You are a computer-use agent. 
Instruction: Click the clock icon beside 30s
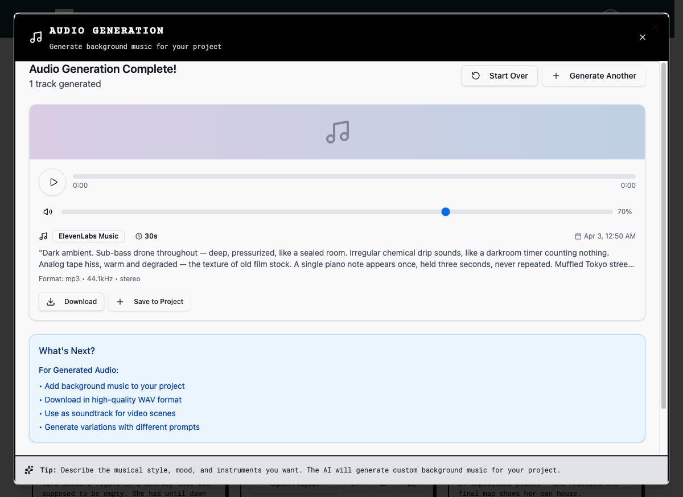click(x=139, y=236)
